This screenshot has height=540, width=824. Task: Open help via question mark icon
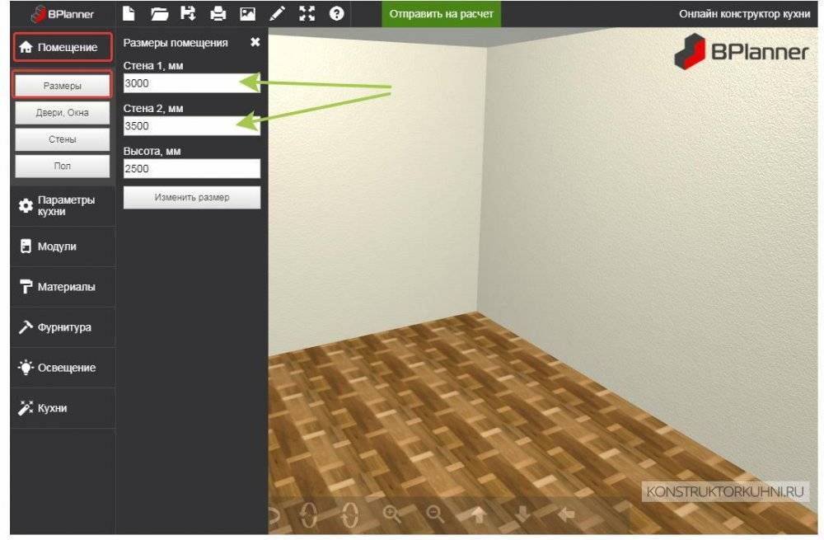(x=335, y=13)
